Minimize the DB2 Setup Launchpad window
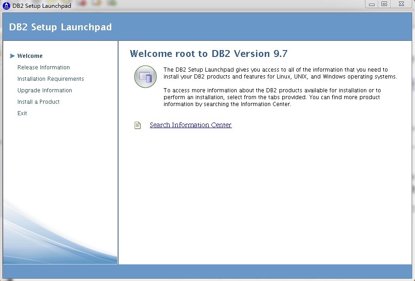 [372, 4]
